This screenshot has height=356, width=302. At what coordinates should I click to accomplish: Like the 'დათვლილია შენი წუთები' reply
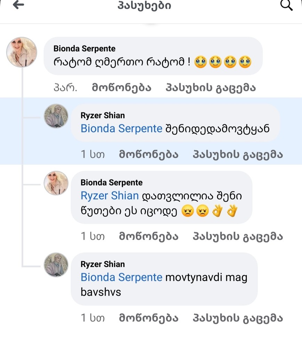click(x=148, y=237)
